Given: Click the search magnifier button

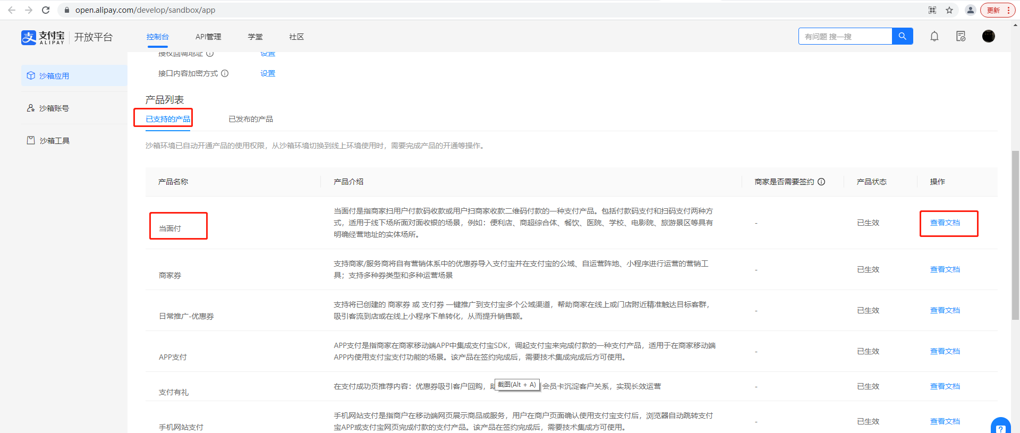Looking at the screenshot, I should (x=902, y=36).
